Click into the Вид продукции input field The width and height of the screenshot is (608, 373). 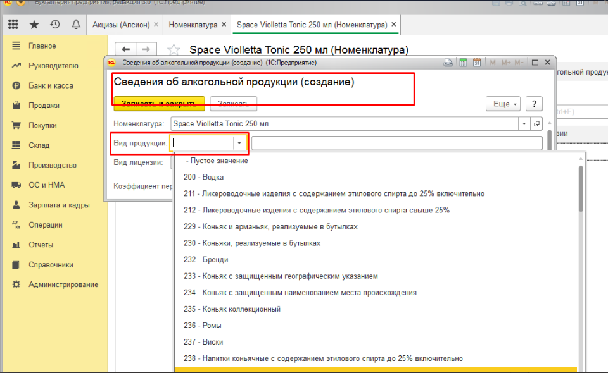click(x=202, y=143)
